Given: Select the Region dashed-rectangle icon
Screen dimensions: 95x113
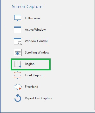Looking at the screenshot, I should pyautogui.click(x=18, y=64).
